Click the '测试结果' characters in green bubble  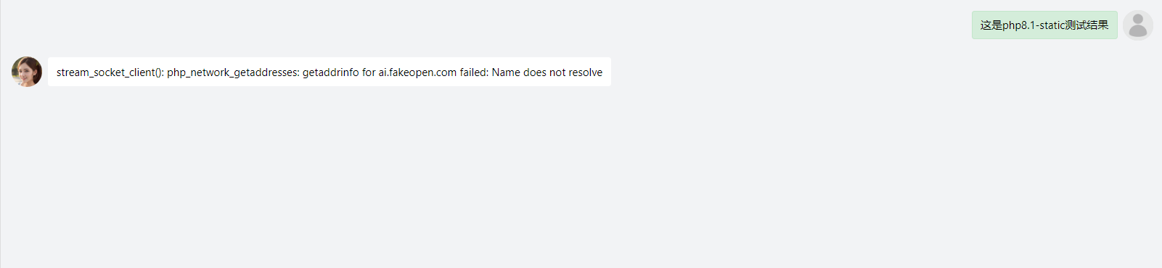(x=1087, y=25)
